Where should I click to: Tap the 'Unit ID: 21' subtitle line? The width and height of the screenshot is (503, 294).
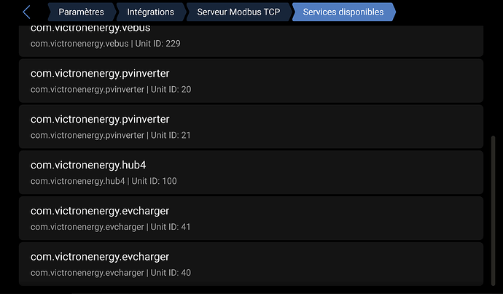(x=171, y=135)
